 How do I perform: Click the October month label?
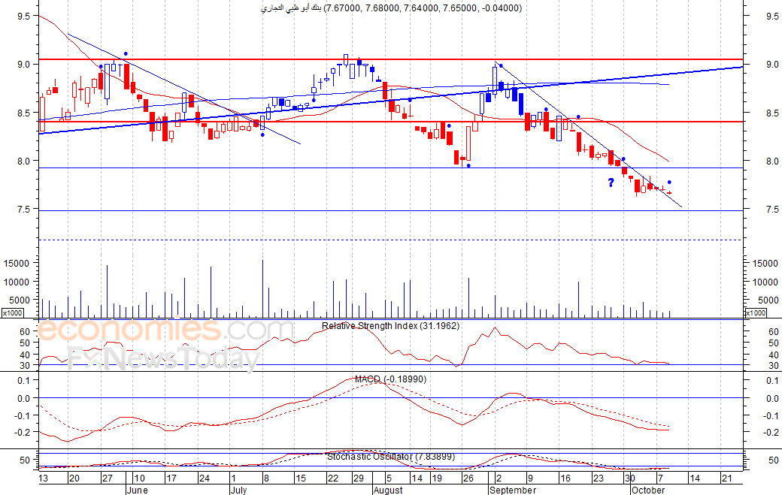648,490
